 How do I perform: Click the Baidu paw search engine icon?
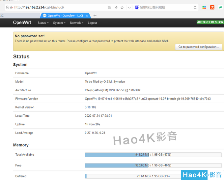click(137, 8)
